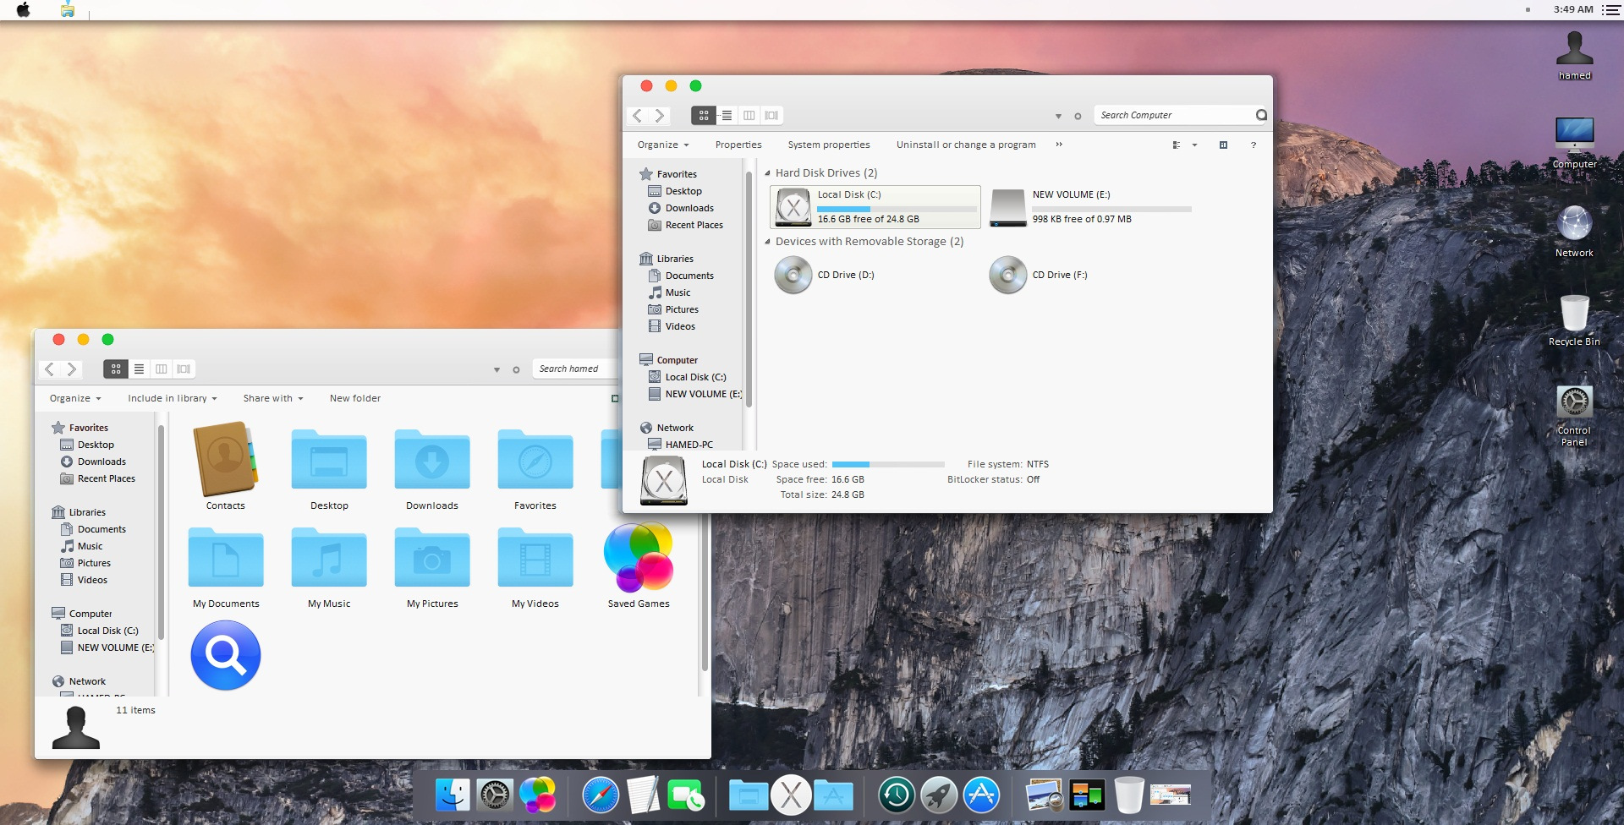
Task: Open Finder icon in the dock
Action: click(x=453, y=795)
